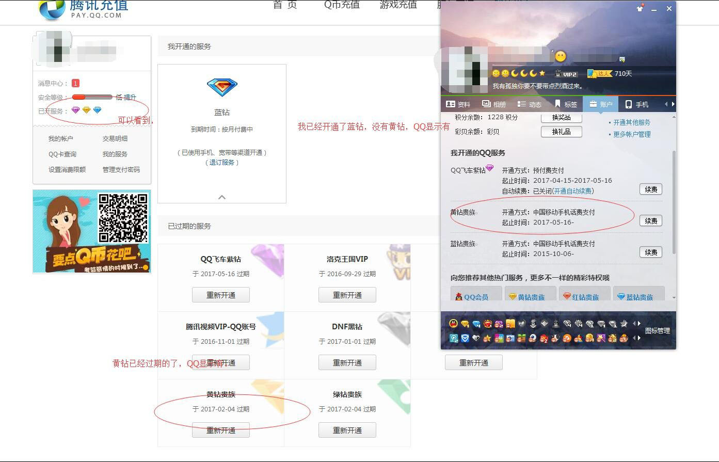Screen dimensions: 719x462
Task: Click 重新开通 under 绿钻贵族
Action: coord(347,431)
